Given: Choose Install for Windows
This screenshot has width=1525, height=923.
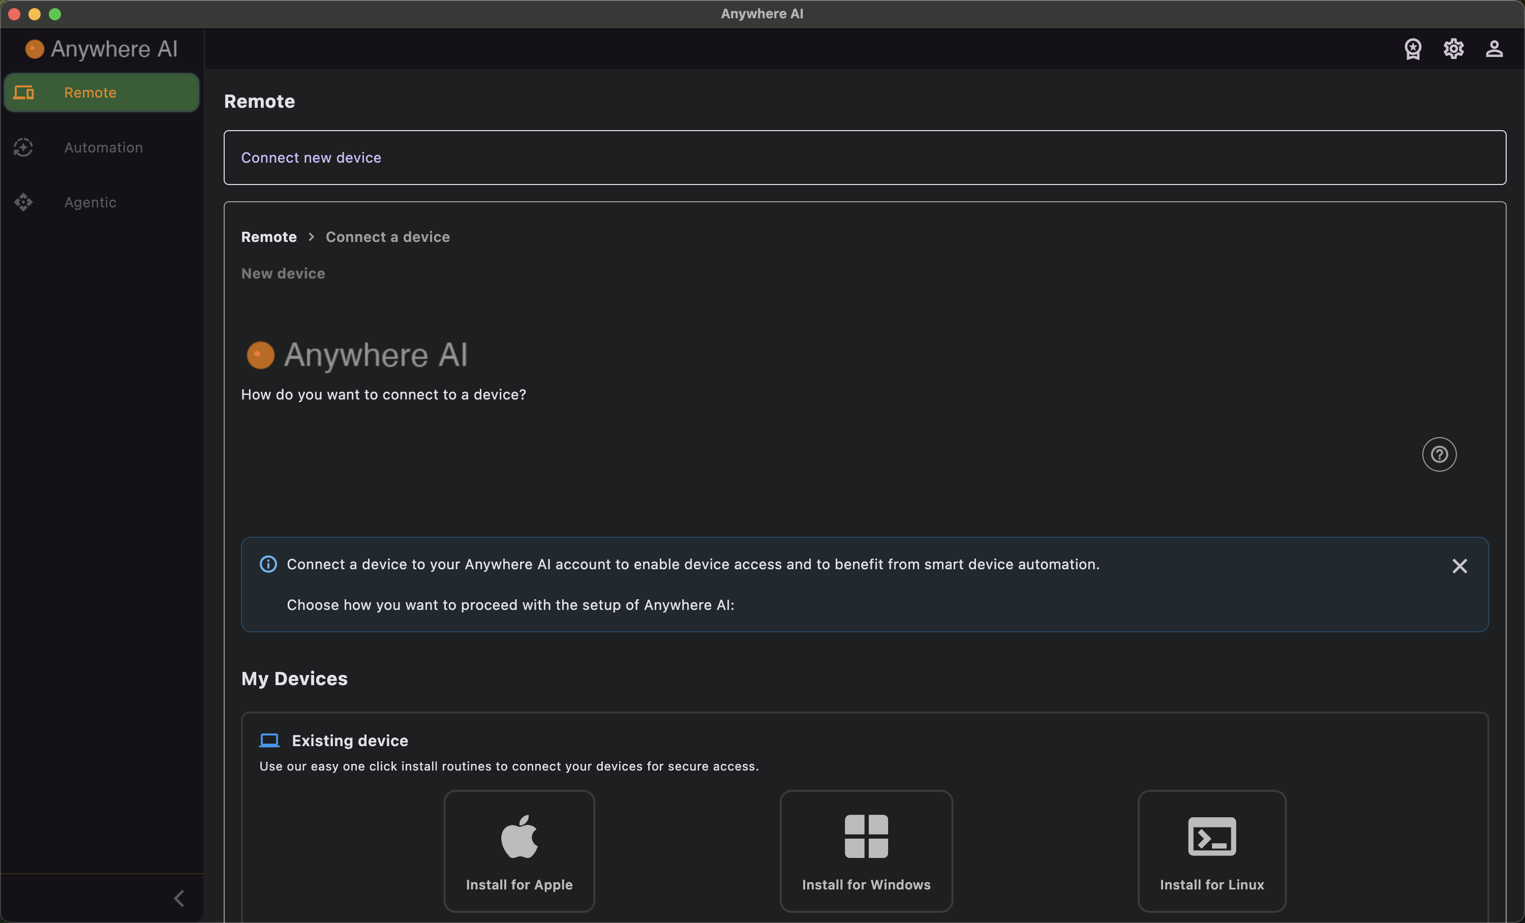Looking at the screenshot, I should point(866,851).
